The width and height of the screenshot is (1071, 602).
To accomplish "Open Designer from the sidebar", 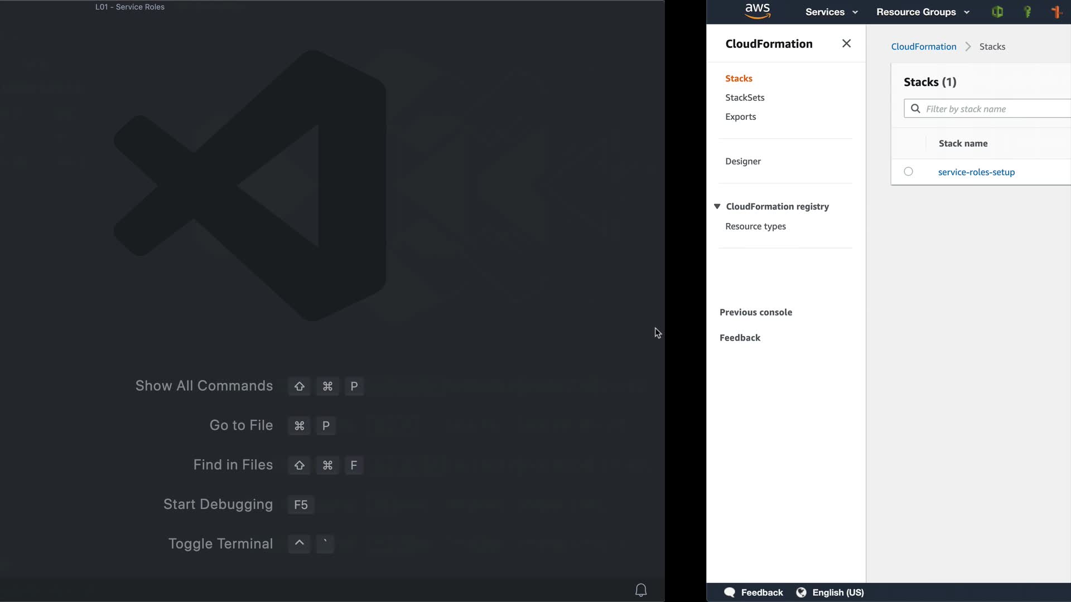I will coord(742,161).
